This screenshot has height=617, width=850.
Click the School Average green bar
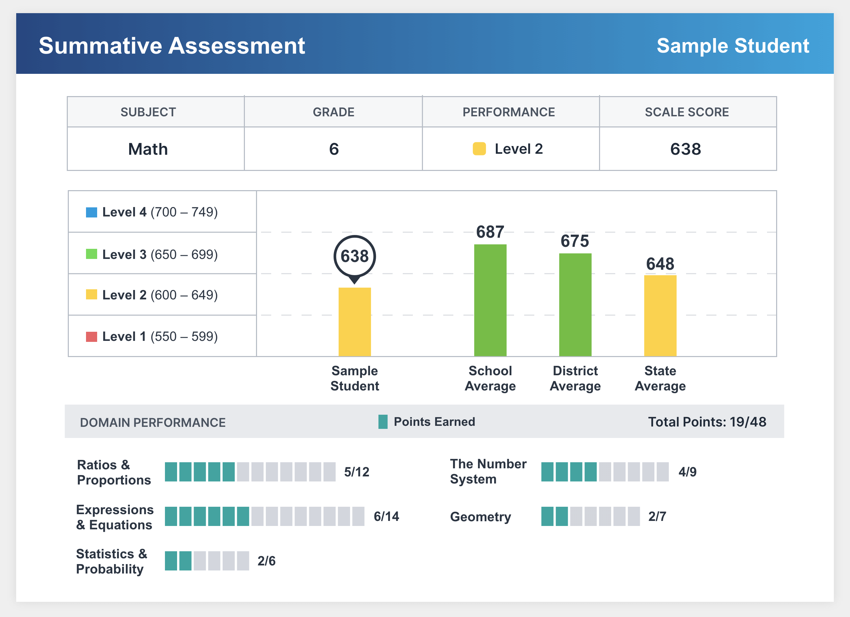tap(490, 300)
